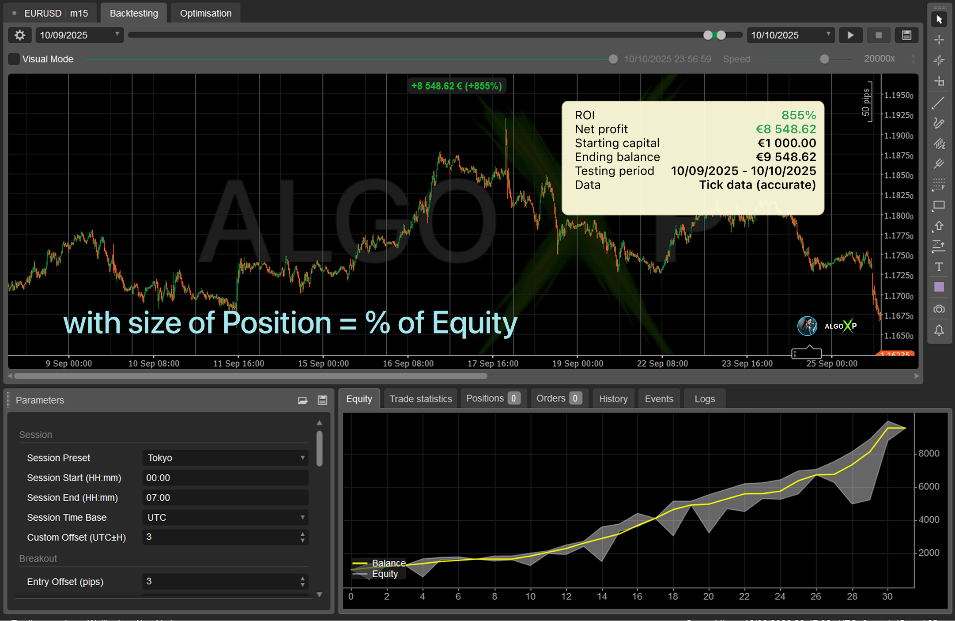Select the rectangle shape tool
The width and height of the screenshot is (955, 621).
939,205
